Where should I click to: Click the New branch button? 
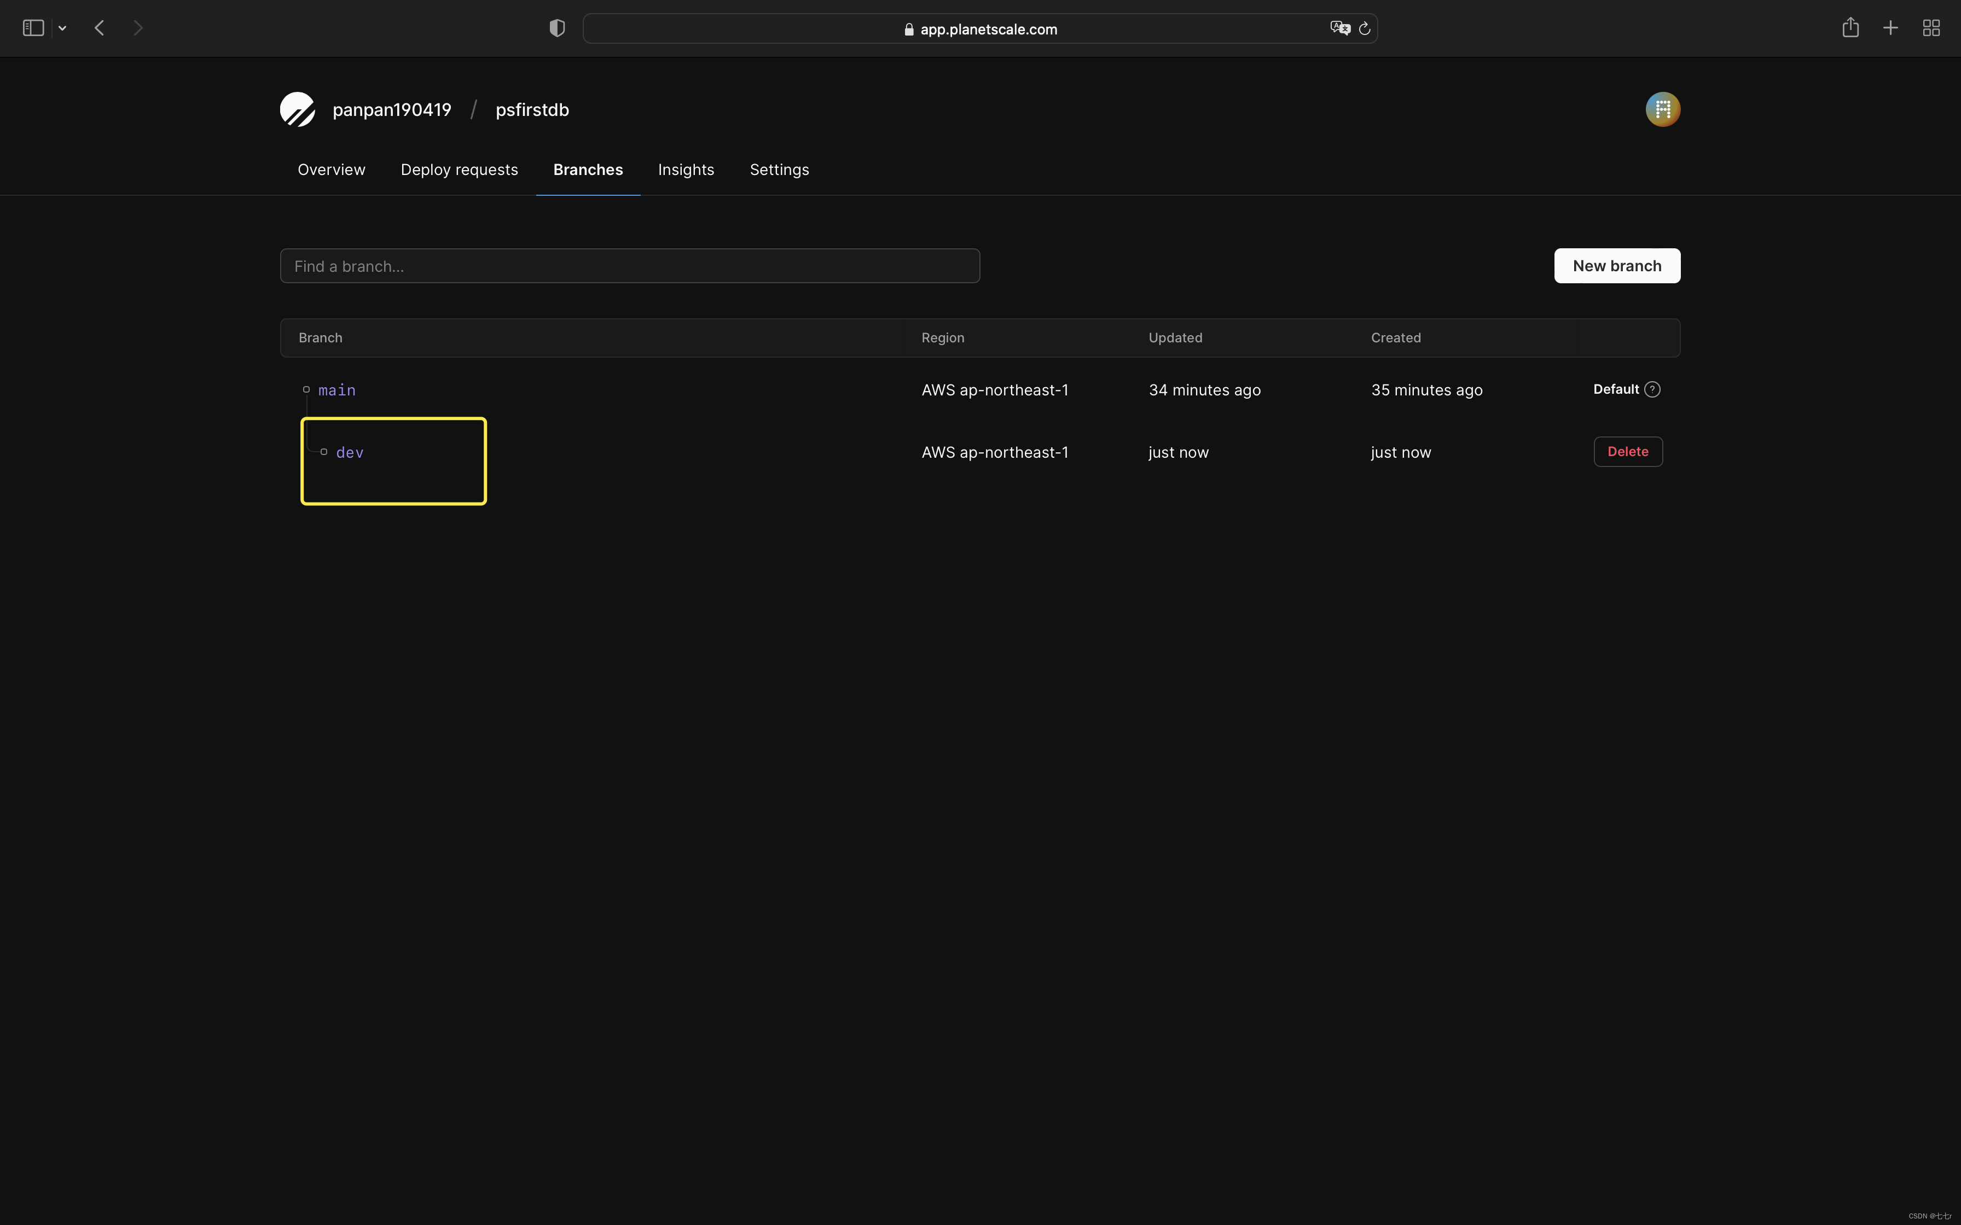tap(1617, 266)
